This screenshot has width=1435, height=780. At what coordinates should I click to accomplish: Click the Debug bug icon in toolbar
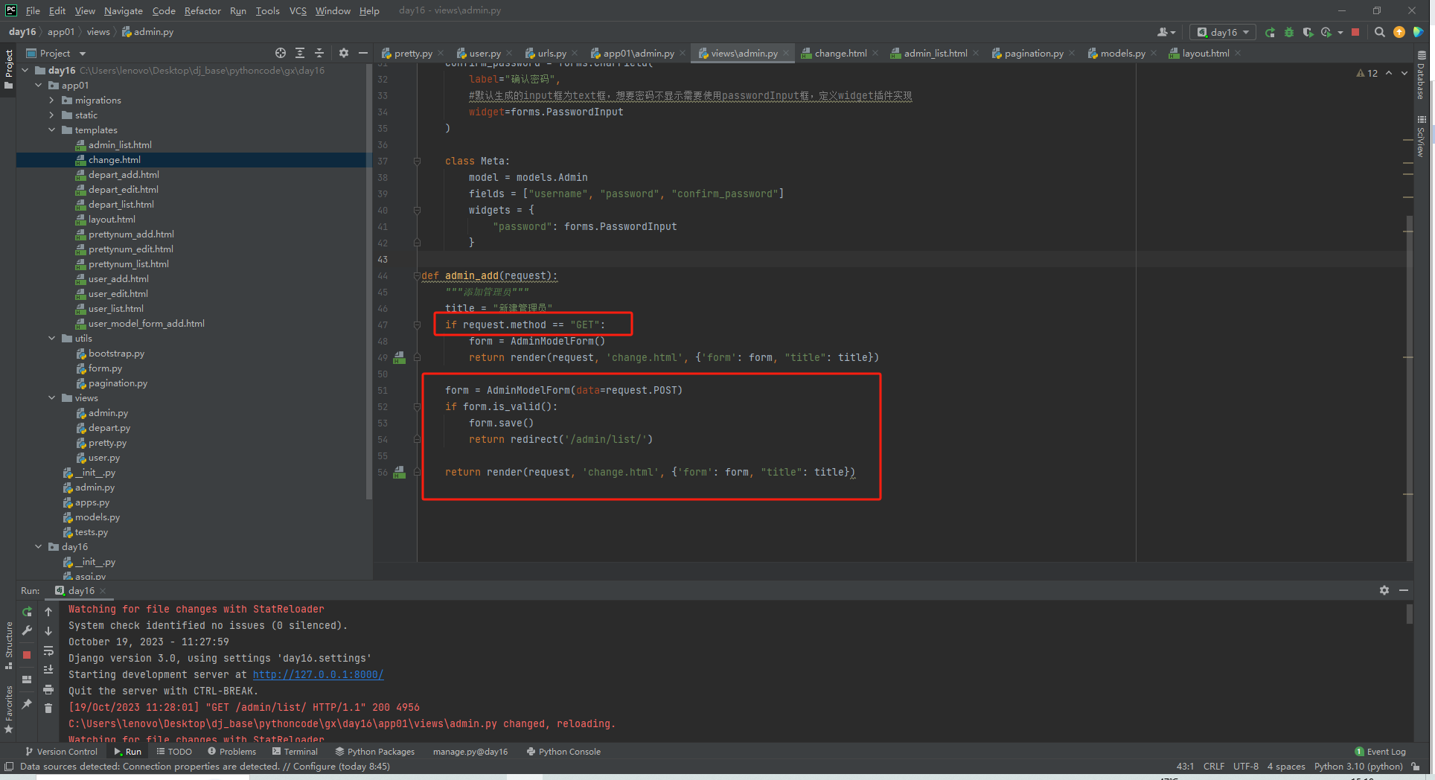pyautogui.click(x=1289, y=32)
